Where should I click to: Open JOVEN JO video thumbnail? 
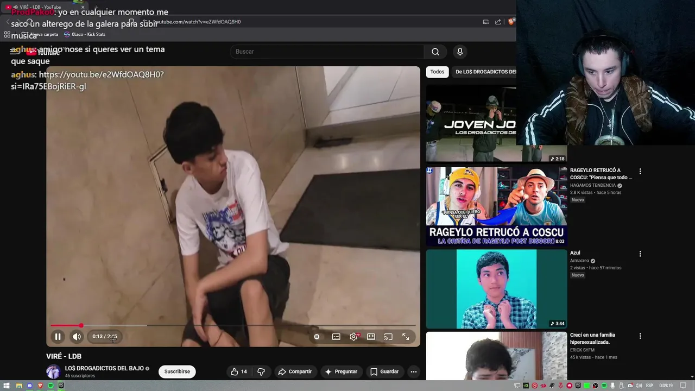(x=471, y=124)
